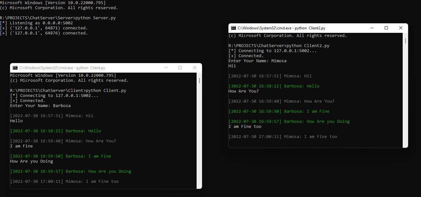Click 'python Client2.py' command line in Client2 window
The width and height of the screenshot is (421, 197).
click(x=279, y=46)
